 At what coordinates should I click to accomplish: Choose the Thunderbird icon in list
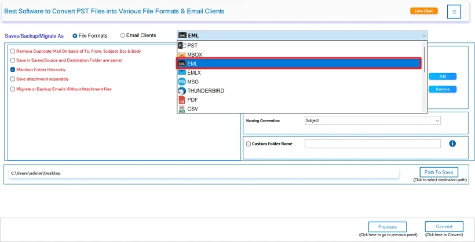click(182, 90)
